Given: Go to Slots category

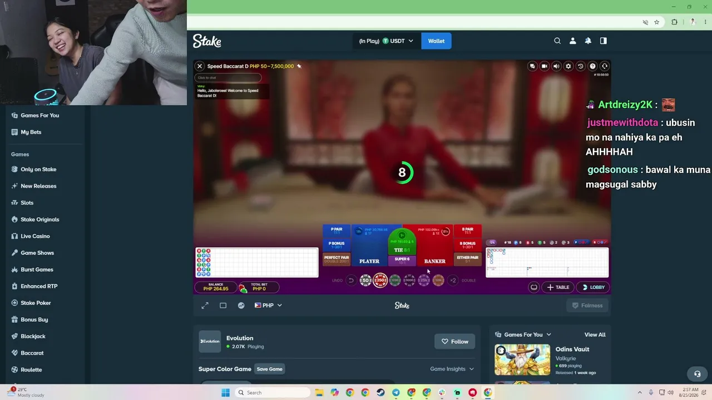Looking at the screenshot, I should pyautogui.click(x=27, y=203).
